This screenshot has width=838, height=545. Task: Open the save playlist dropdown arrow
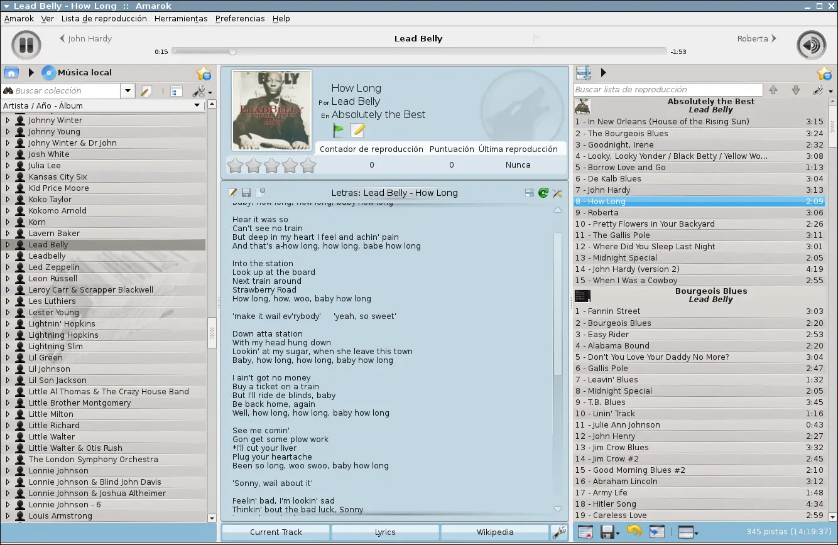tap(618, 534)
